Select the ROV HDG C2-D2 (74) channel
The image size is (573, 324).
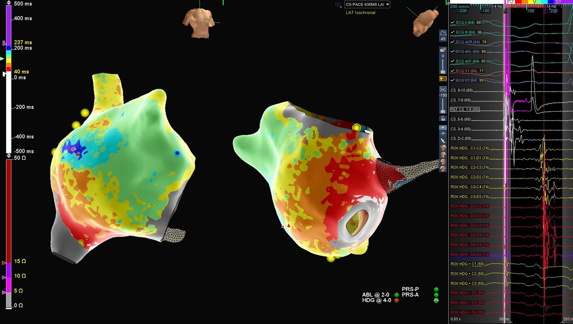pyautogui.click(x=470, y=177)
